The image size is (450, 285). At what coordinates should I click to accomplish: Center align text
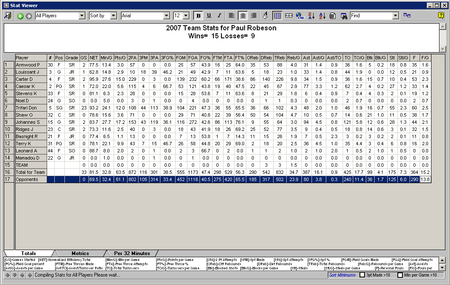(x=243, y=16)
